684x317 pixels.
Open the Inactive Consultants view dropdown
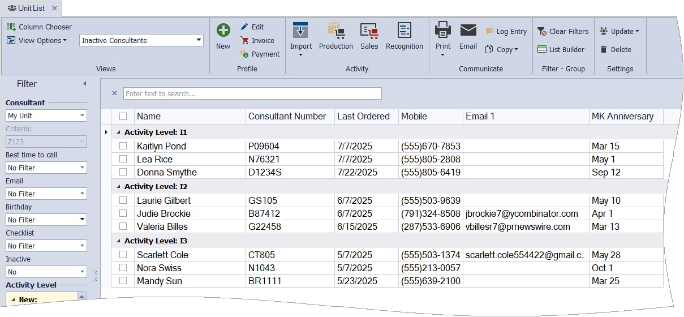pos(199,40)
